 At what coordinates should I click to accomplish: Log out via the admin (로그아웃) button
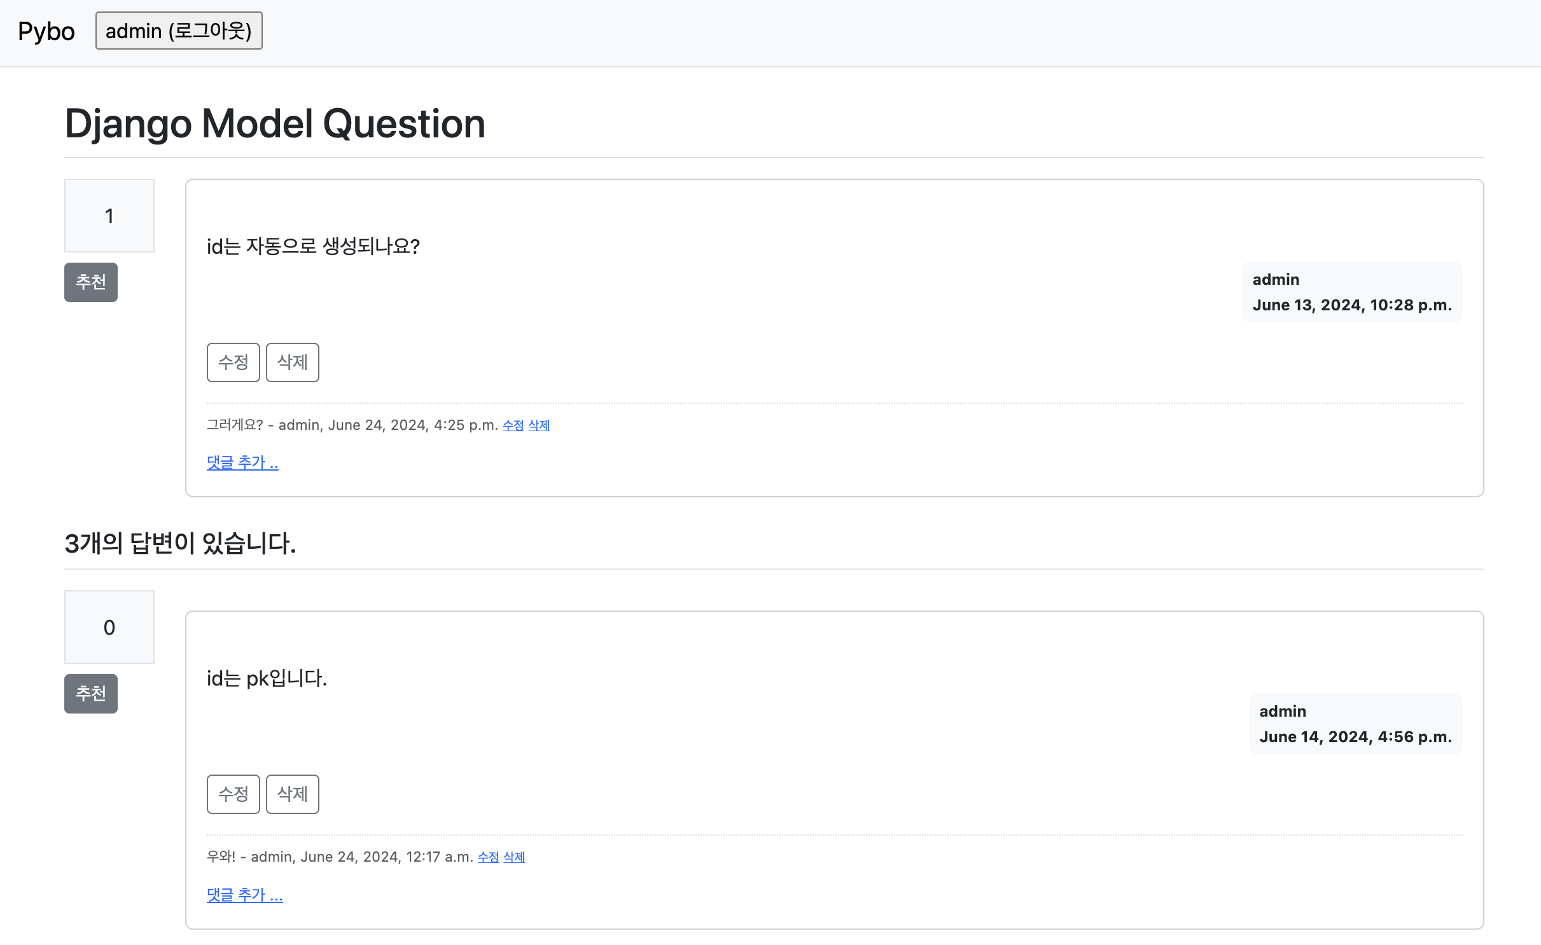(179, 31)
